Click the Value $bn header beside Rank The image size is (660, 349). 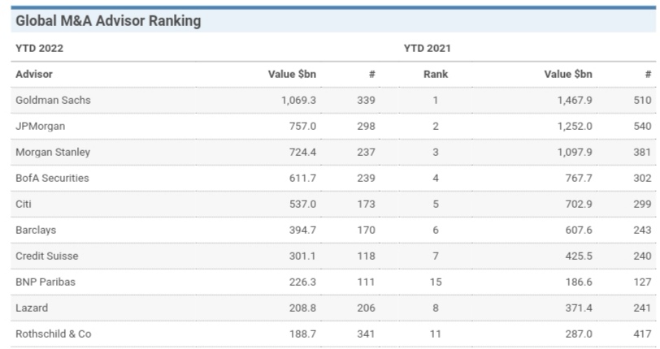click(568, 75)
